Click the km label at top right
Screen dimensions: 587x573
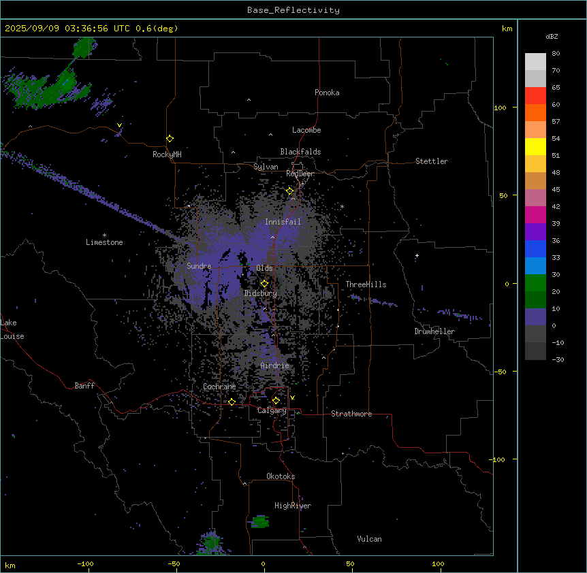pyautogui.click(x=507, y=29)
